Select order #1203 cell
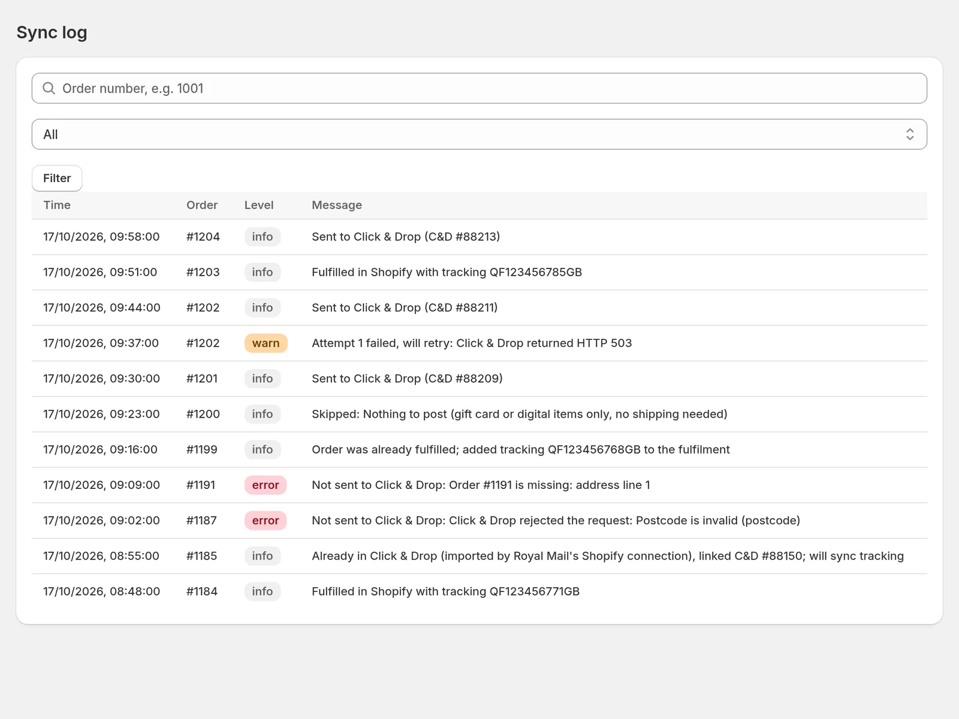This screenshot has height=719, width=959. pos(203,272)
